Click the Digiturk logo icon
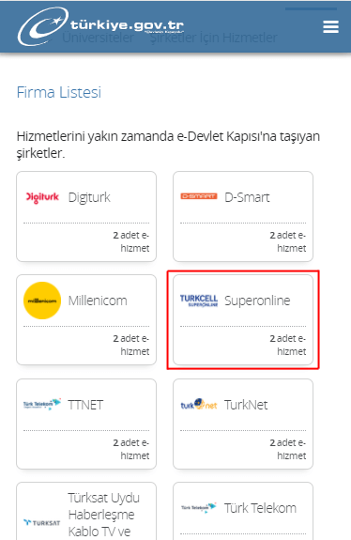Screen dimensions: 351x540 tap(42, 197)
